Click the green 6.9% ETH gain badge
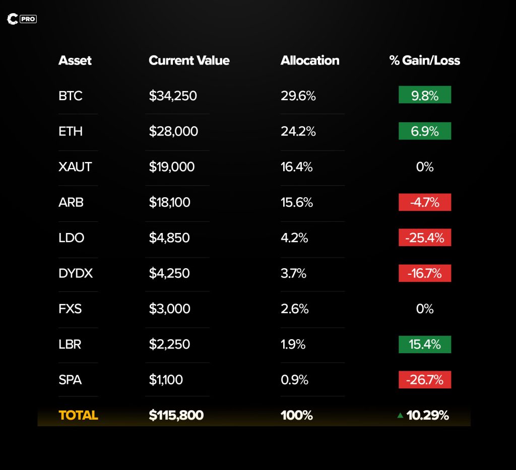The image size is (516, 470). pos(425,131)
